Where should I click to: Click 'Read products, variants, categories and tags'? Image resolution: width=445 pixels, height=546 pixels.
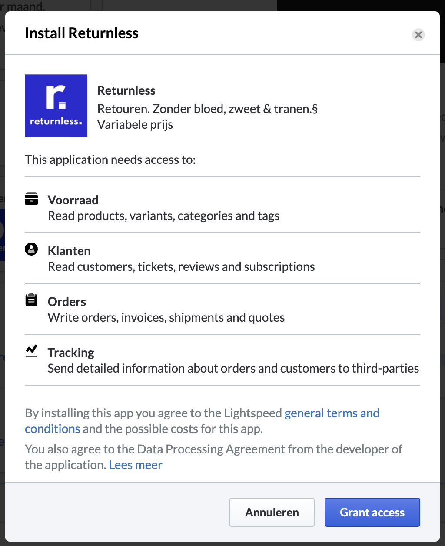coord(164,216)
